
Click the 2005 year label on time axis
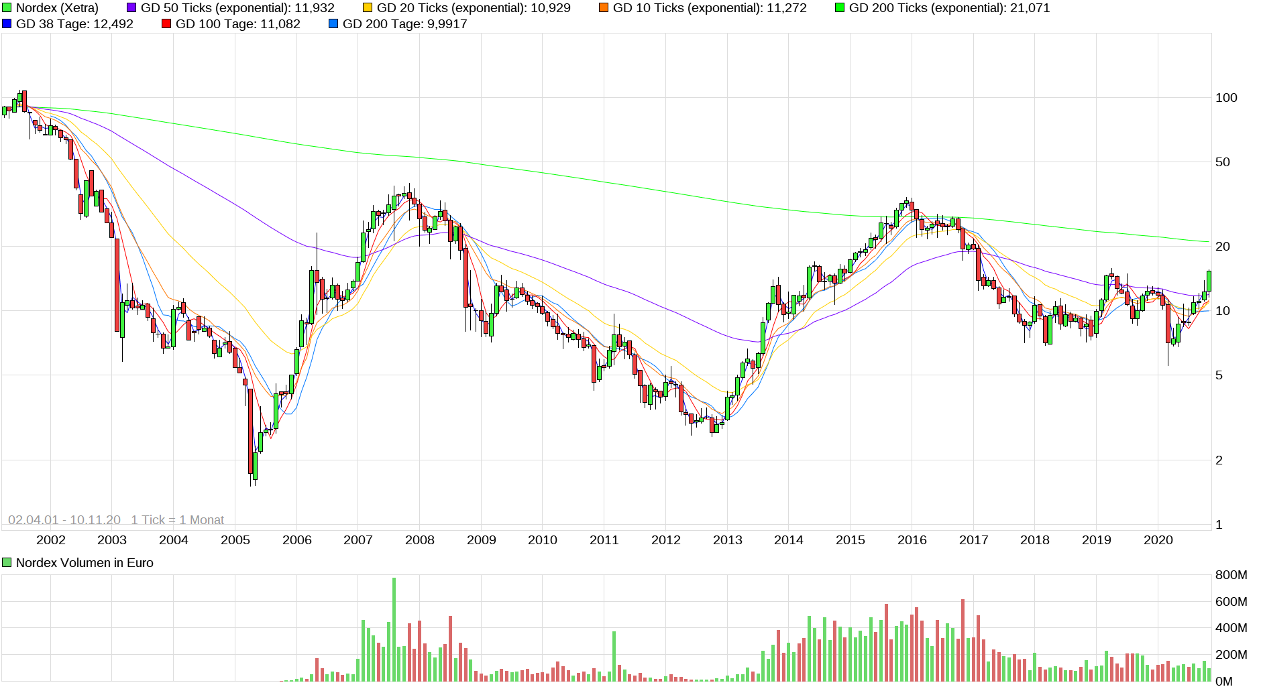tap(235, 540)
